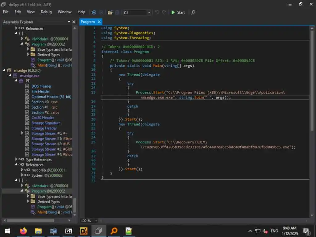Show hidden system tray icons
The image size is (316, 237).
[250, 231]
